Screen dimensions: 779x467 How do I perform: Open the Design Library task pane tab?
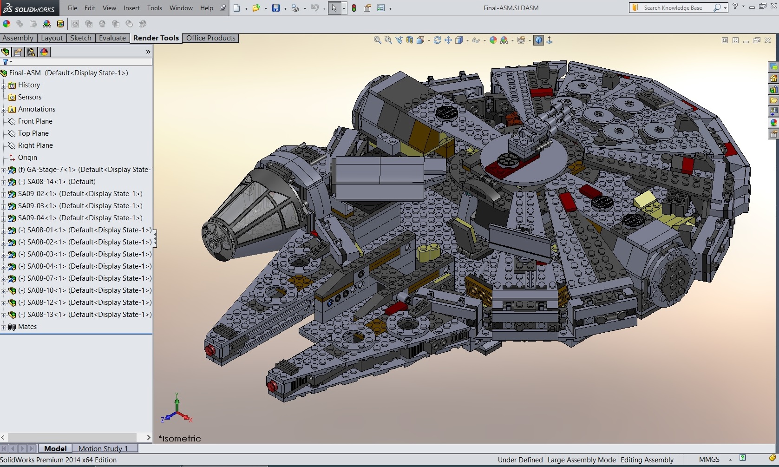pyautogui.click(x=773, y=89)
